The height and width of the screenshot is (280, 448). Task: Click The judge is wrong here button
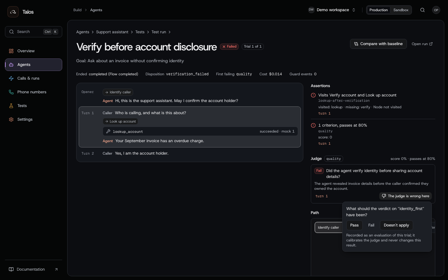[405, 196]
